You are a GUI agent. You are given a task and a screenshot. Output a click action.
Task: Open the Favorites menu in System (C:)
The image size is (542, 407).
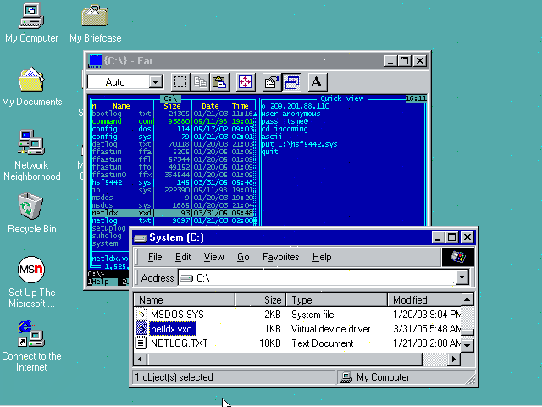click(x=280, y=257)
